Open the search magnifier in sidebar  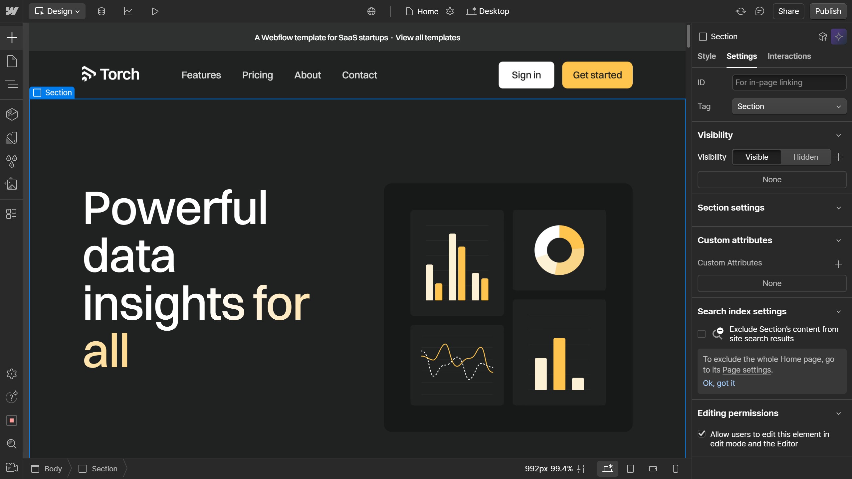coord(12,444)
